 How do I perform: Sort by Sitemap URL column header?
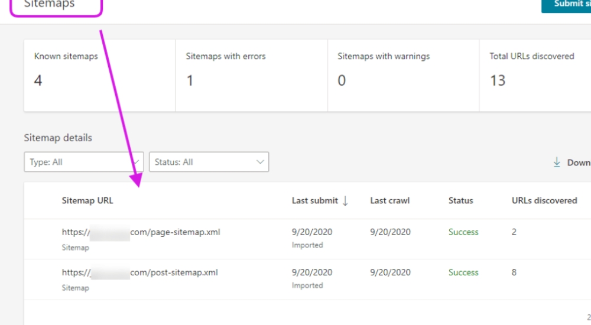click(87, 200)
